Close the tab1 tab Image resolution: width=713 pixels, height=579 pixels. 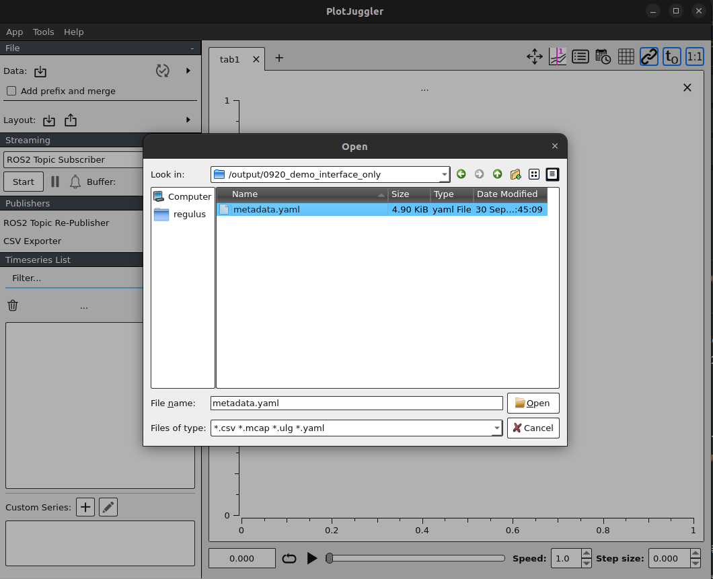coord(256,60)
